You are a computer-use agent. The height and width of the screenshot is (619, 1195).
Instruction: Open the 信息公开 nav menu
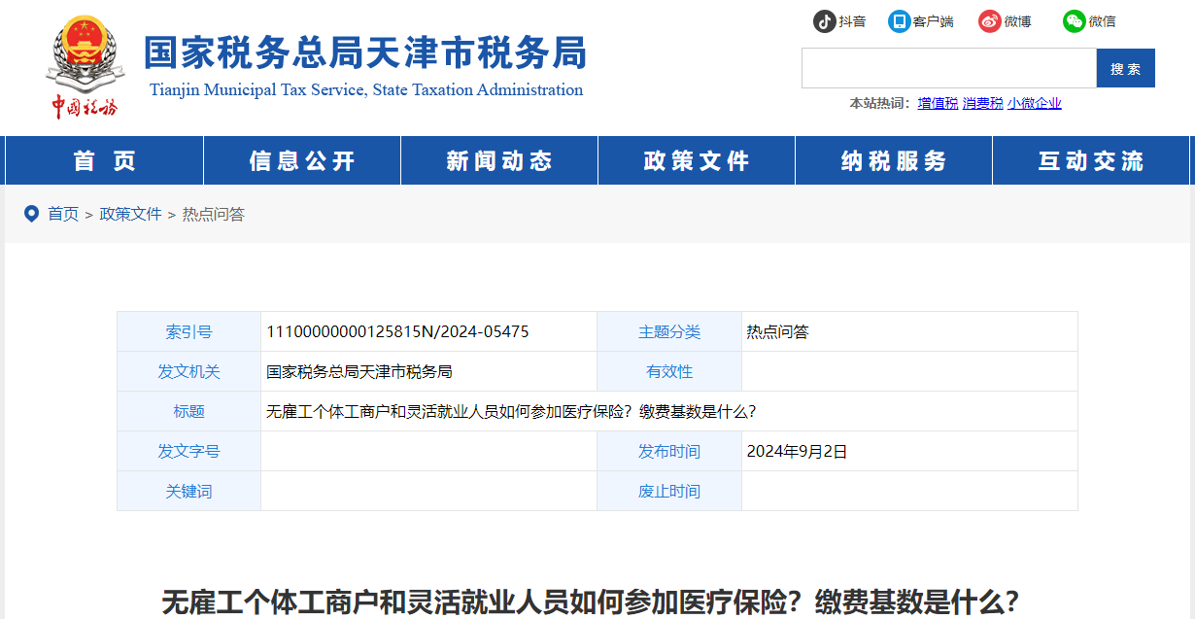click(302, 160)
